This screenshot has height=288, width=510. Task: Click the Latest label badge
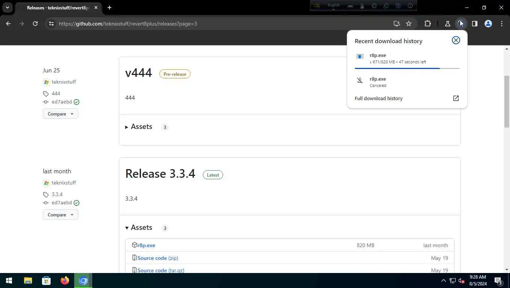pos(213,175)
